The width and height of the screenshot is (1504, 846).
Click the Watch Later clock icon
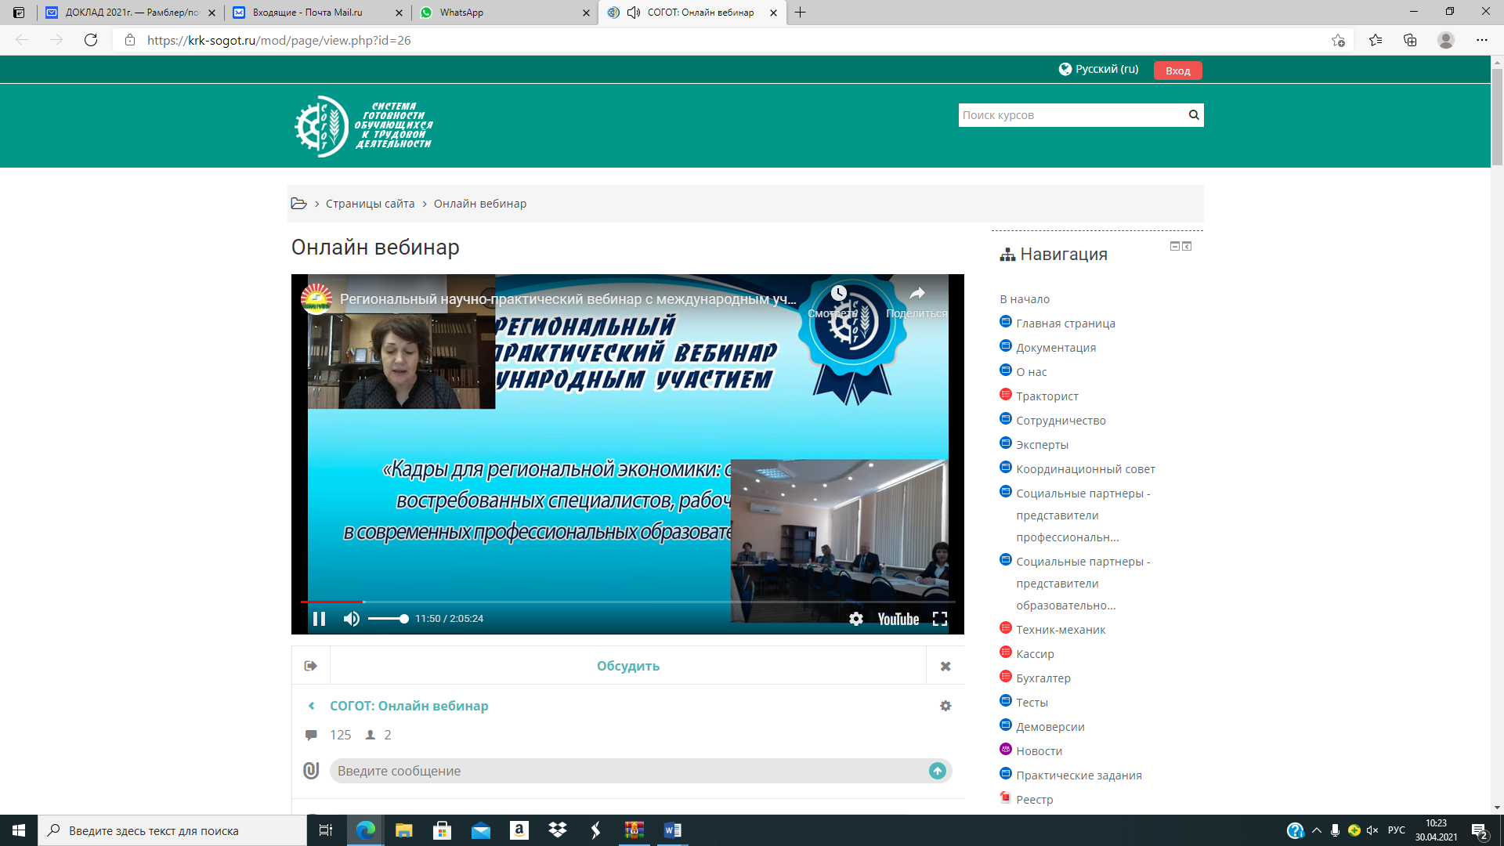click(838, 294)
